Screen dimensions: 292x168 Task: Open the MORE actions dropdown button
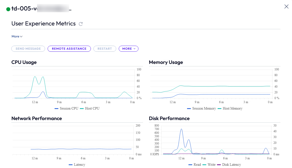(x=128, y=49)
